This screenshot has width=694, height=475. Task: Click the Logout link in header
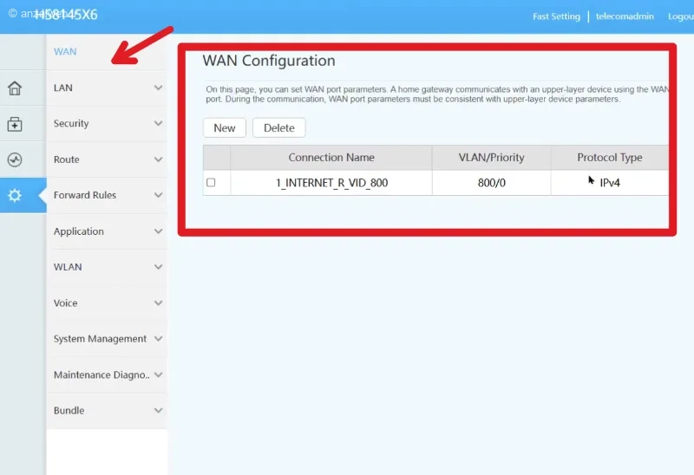(681, 16)
